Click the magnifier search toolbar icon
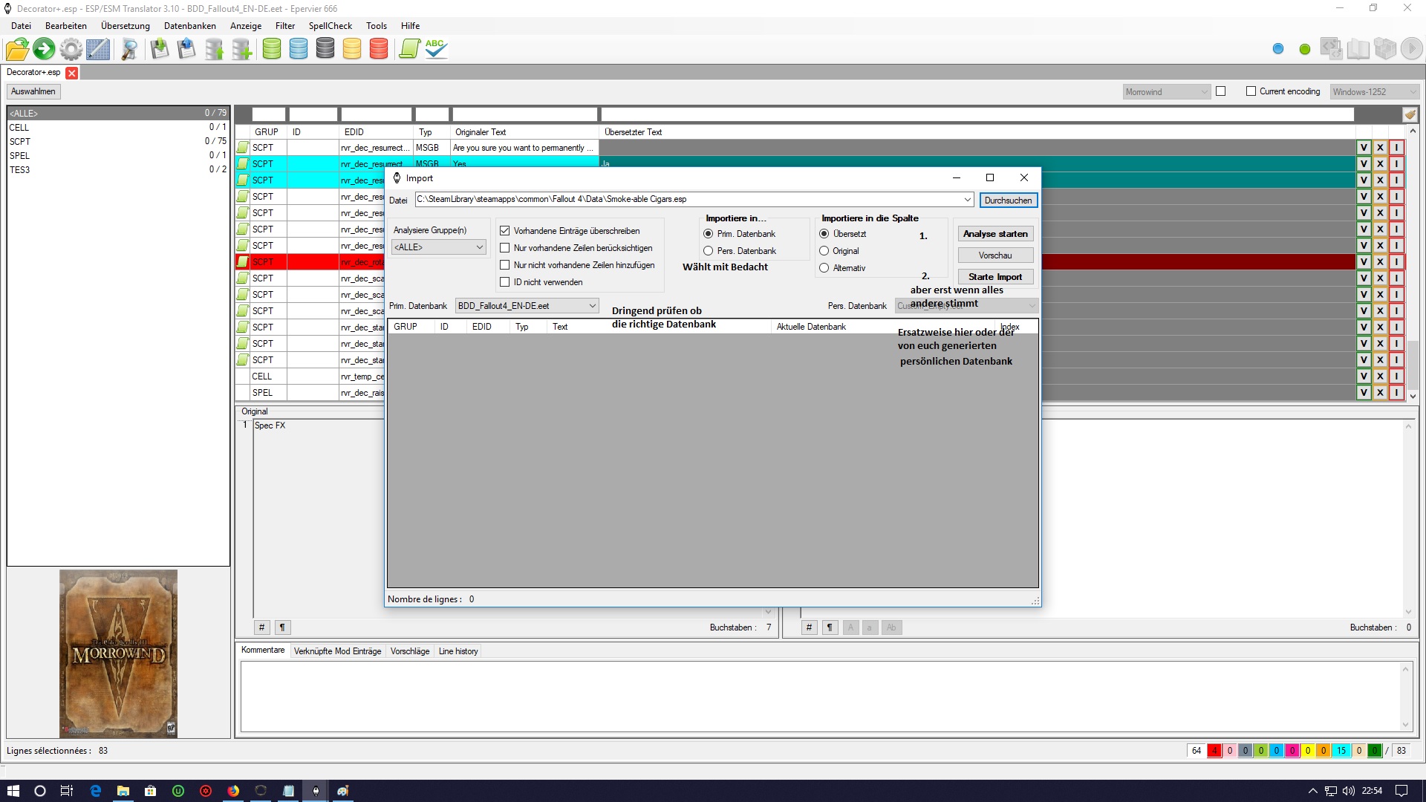Image resolution: width=1426 pixels, height=802 pixels. tap(129, 50)
